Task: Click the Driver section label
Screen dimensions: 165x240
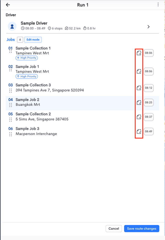Action: [11, 15]
